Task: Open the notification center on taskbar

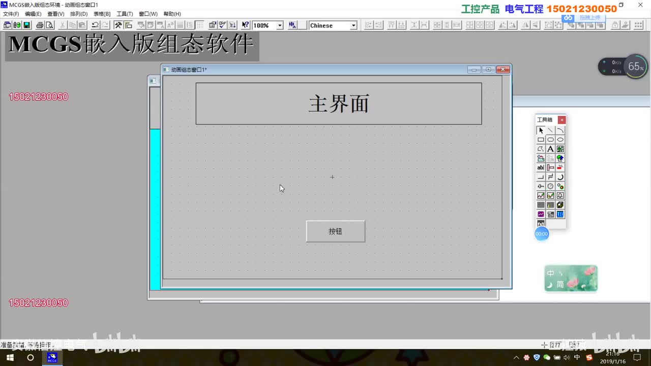Action: tap(637, 358)
